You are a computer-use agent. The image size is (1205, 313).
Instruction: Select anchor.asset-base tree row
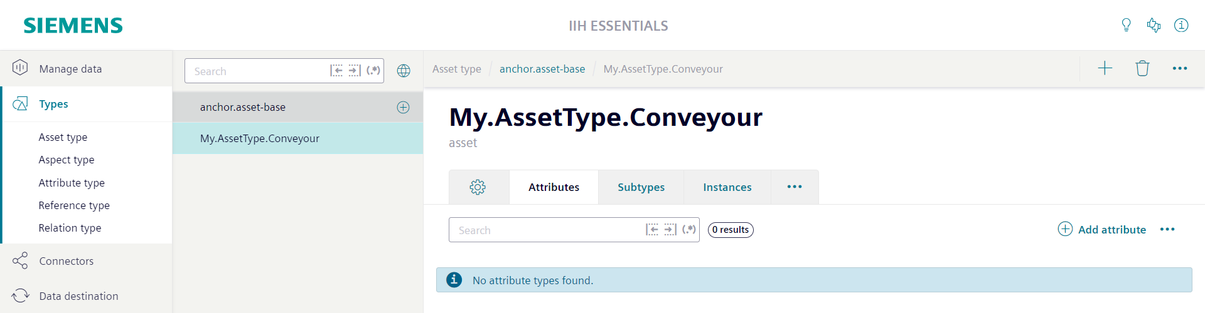tap(297, 107)
